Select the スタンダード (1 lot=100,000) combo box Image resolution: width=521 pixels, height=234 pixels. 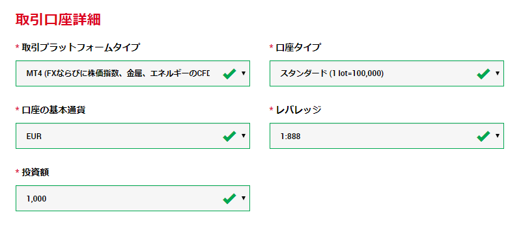387,73
